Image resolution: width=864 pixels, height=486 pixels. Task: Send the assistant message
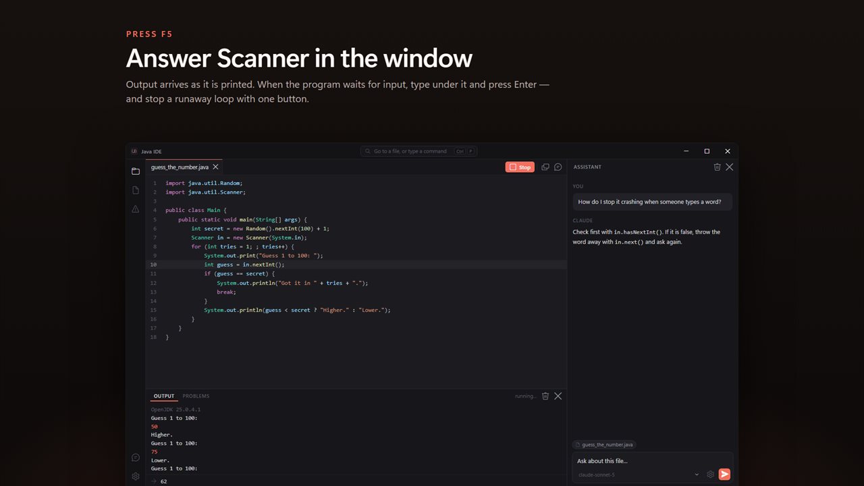[724, 475]
